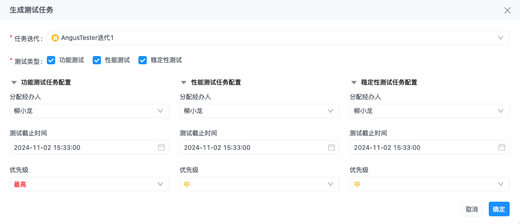Close the 生成测试任务 dialog with X
This screenshot has height=224, width=520.
507,10
